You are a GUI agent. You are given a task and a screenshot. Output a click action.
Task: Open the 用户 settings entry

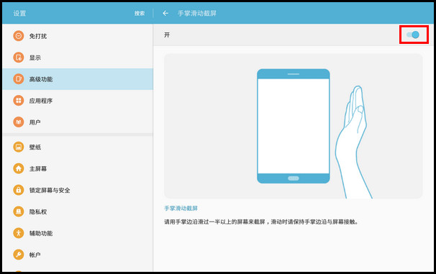point(78,122)
